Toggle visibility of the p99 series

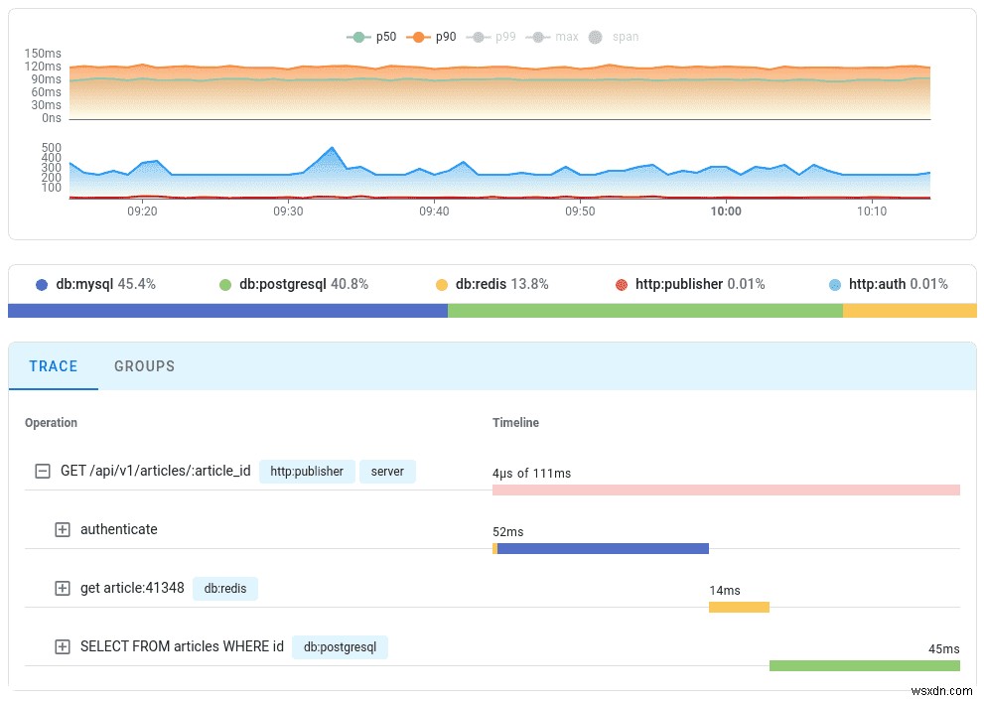(478, 36)
